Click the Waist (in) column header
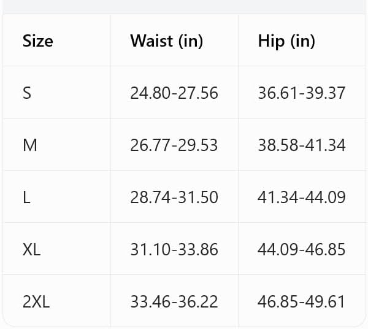Viewport: 368px width, 329px height. coord(167,41)
